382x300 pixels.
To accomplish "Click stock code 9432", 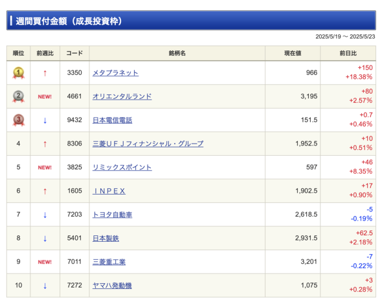I will [74, 120].
